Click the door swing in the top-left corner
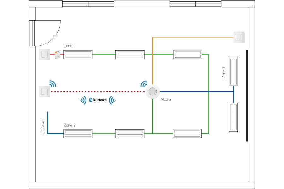 pyautogui.click(x=47, y=33)
